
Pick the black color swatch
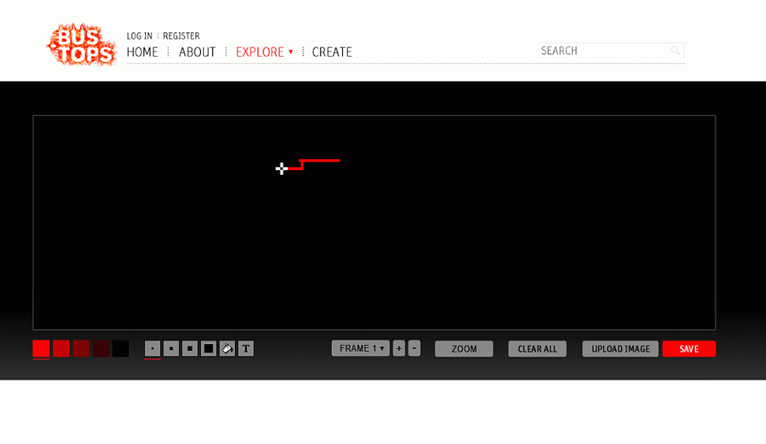pyautogui.click(x=121, y=349)
